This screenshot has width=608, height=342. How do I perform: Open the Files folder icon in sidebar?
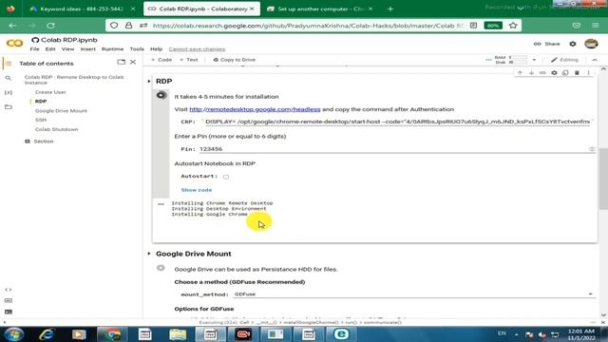[x=9, y=106]
